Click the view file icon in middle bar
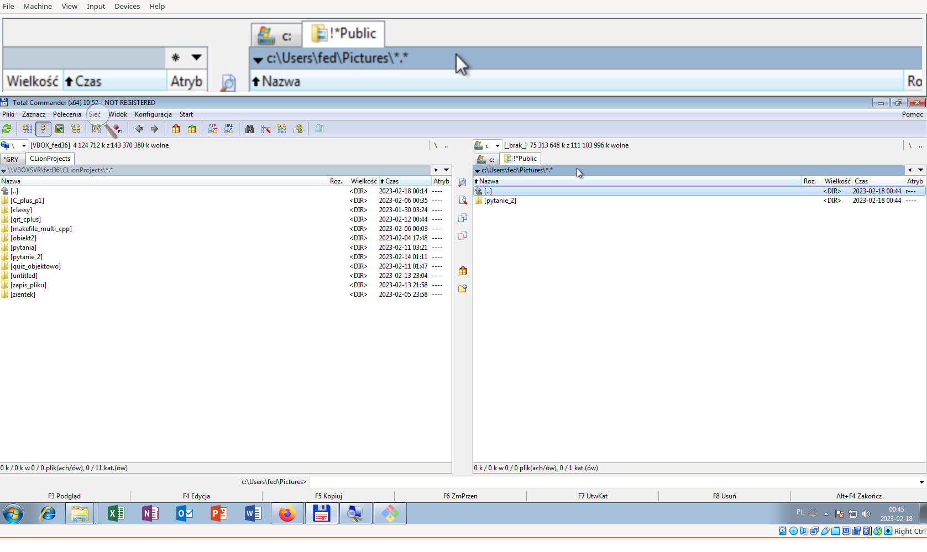Viewport: 927px width, 552px height. pos(463,182)
